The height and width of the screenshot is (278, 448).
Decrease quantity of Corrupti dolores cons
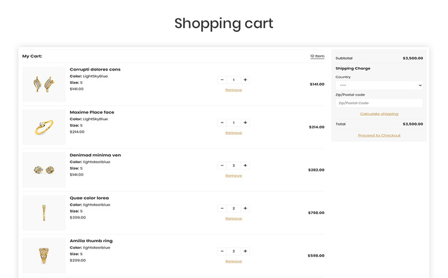222,80
